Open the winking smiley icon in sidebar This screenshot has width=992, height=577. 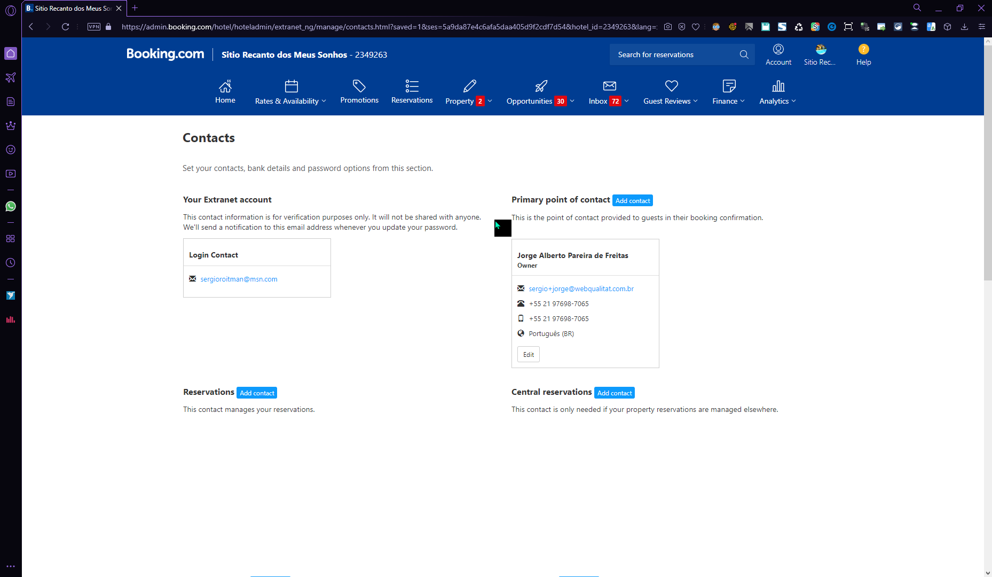pyautogui.click(x=11, y=150)
